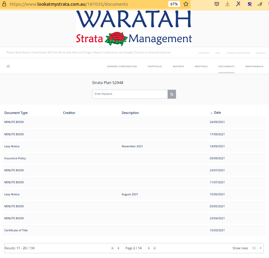Open the Meetings menu
This screenshot has width=269, height=258.
point(201,66)
